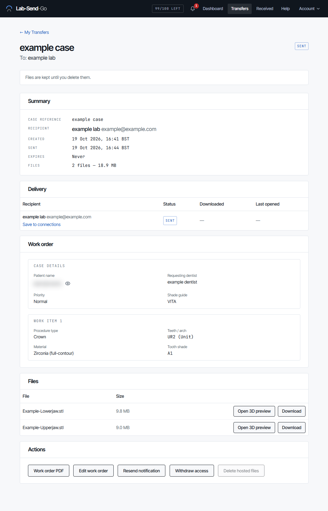Generate the Work order PDF

[49, 471]
